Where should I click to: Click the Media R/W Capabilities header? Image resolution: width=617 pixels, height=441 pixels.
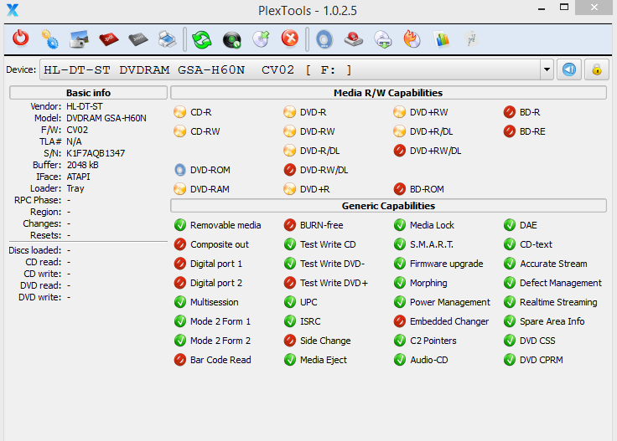click(x=388, y=93)
